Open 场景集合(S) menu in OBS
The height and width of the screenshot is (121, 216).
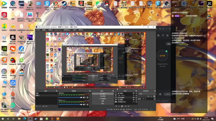point(67,30)
